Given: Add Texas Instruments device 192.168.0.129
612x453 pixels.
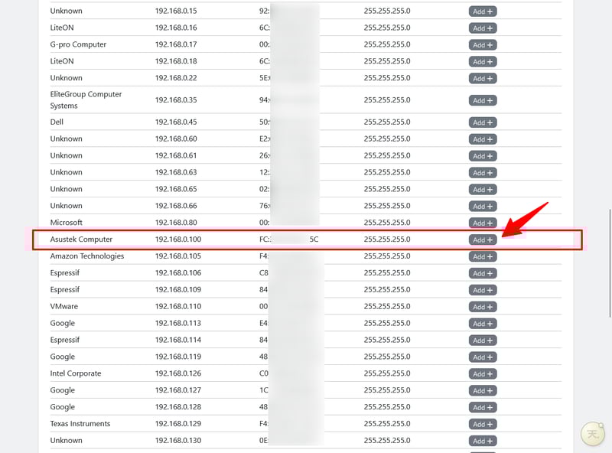Looking at the screenshot, I should 483,424.
